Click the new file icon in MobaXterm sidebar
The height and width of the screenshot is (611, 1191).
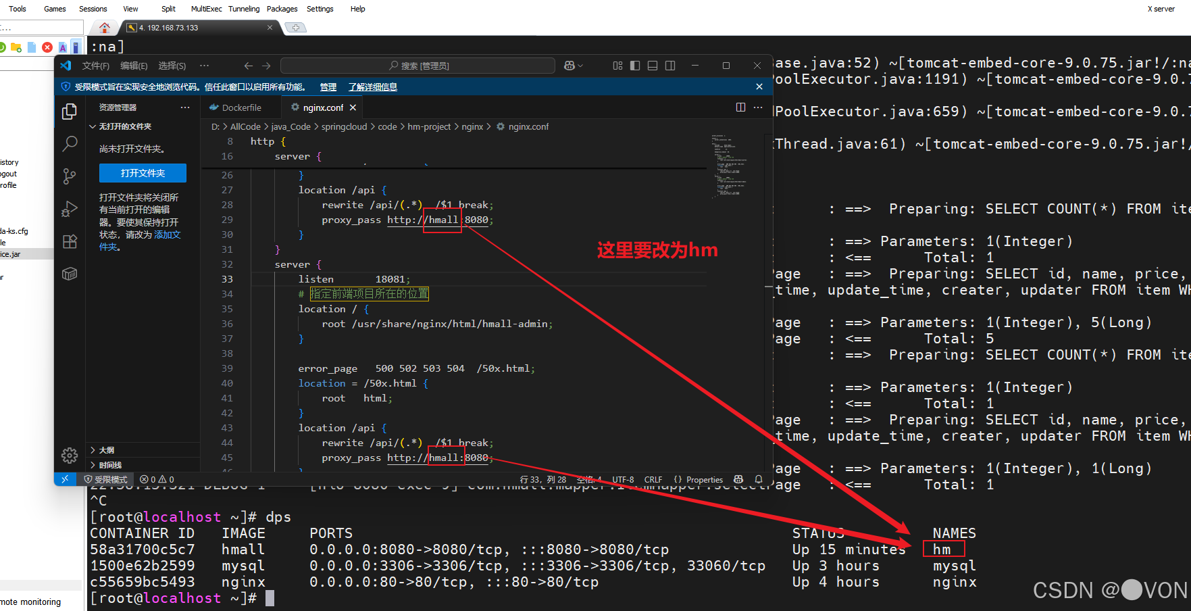(32, 47)
